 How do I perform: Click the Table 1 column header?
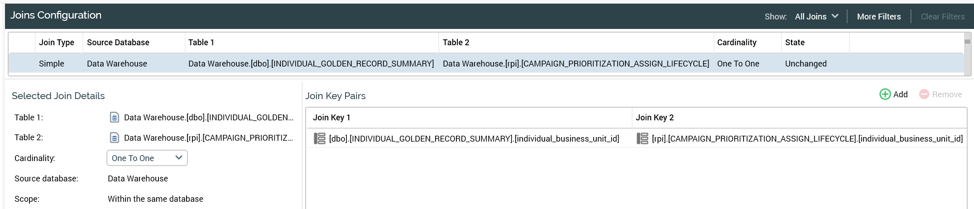(201, 43)
